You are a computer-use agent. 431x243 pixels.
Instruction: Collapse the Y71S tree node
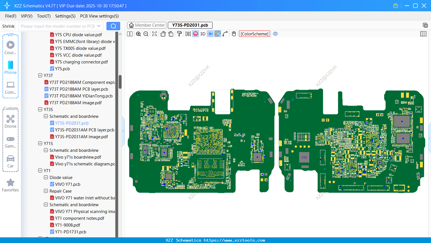[40, 144]
